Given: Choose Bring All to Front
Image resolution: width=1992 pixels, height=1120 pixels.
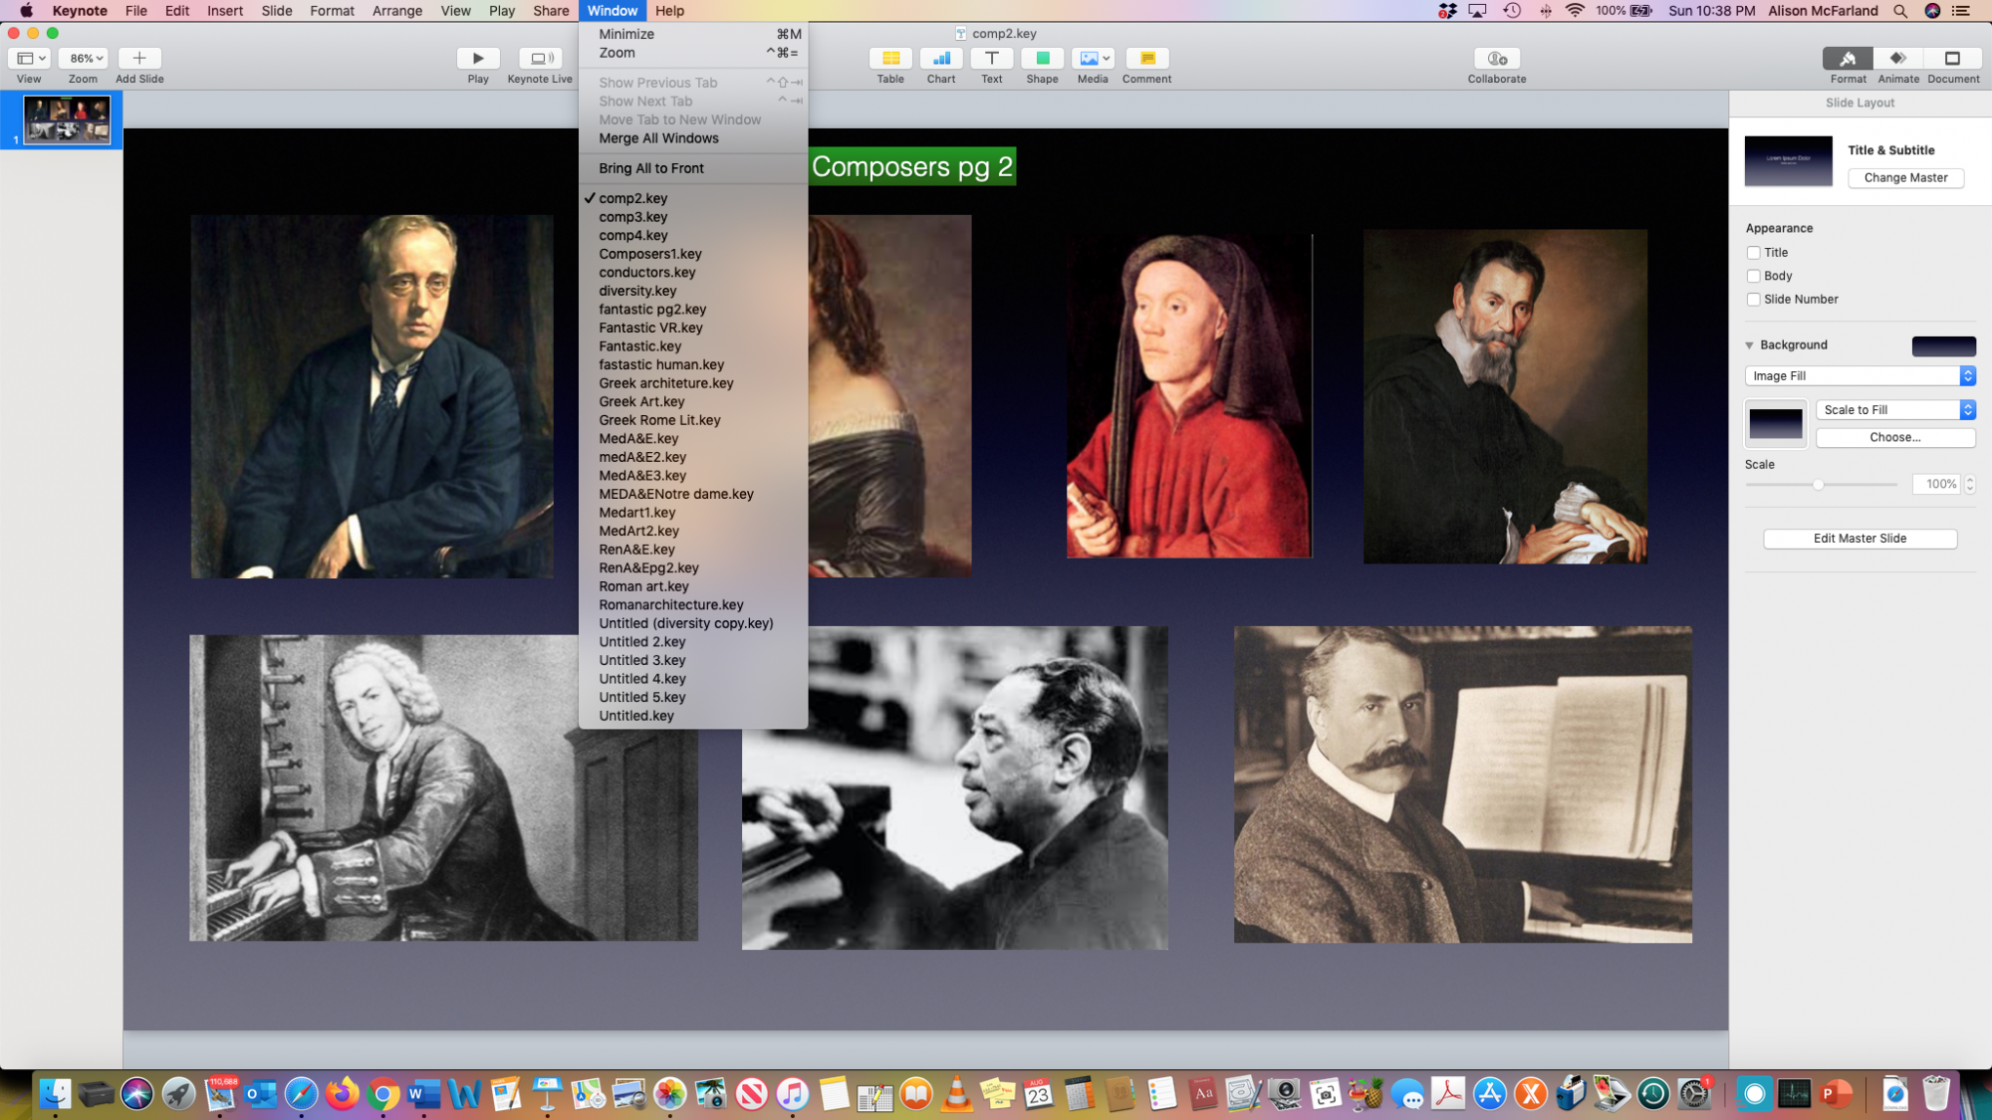Looking at the screenshot, I should [x=693, y=168].
